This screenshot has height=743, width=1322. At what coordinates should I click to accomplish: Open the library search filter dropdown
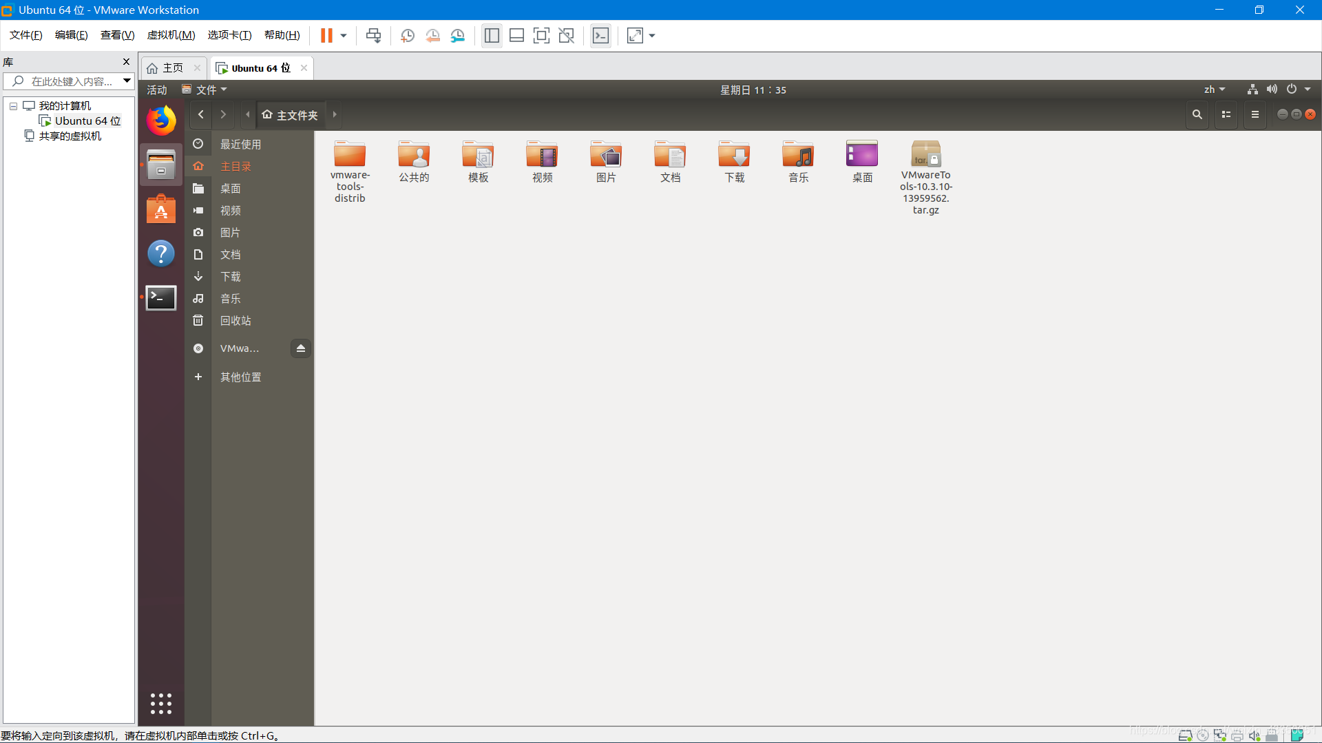coord(127,81)
